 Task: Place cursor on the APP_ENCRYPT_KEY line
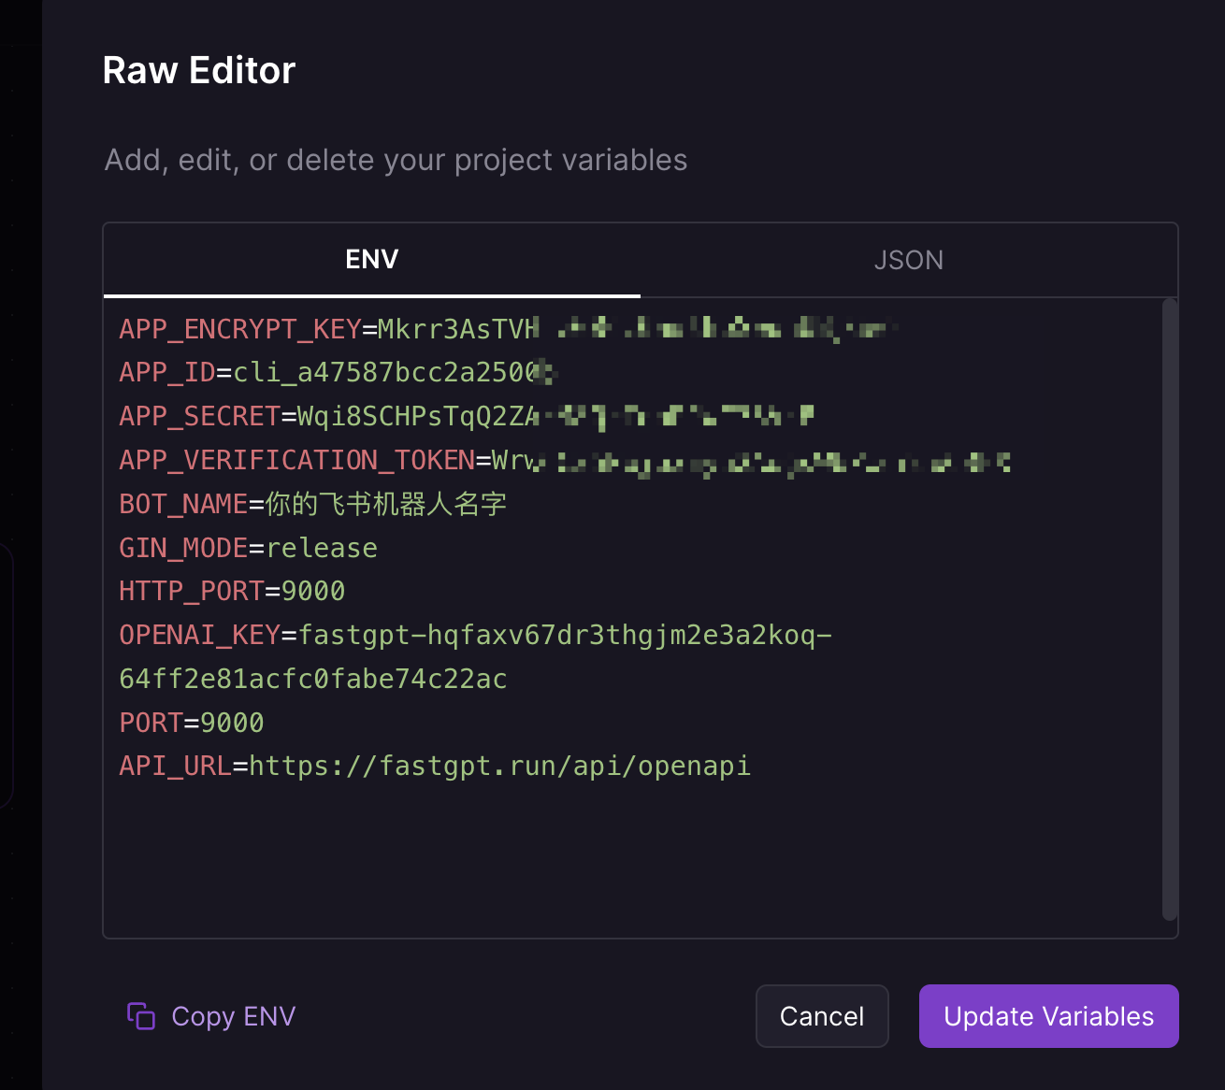tap(327, 329)
